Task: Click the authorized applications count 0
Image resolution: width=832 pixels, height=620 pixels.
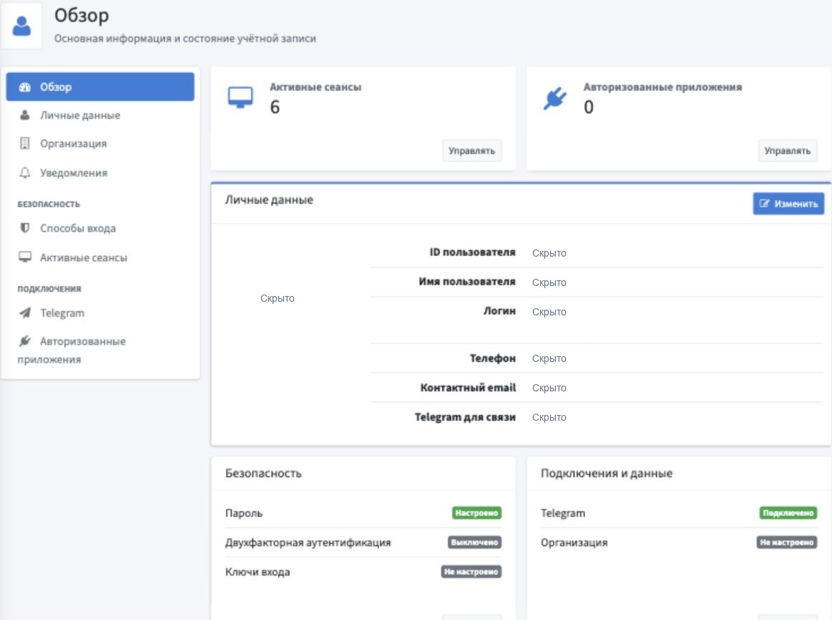Action: [588, 107]
